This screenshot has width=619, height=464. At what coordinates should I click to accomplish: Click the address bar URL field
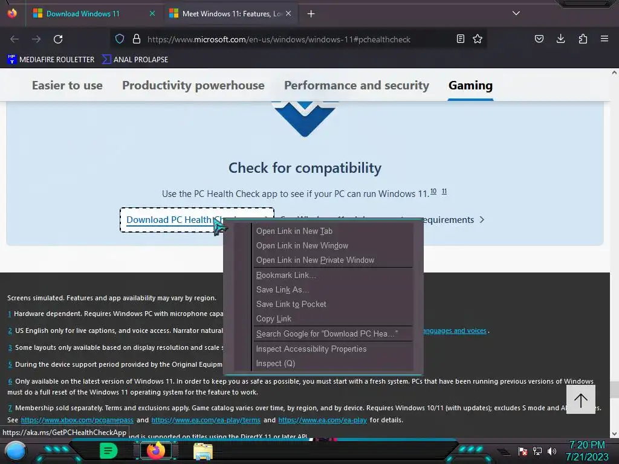tap(279, 39)
